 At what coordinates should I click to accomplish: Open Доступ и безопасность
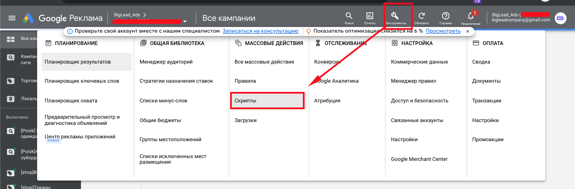coord(420,101)
